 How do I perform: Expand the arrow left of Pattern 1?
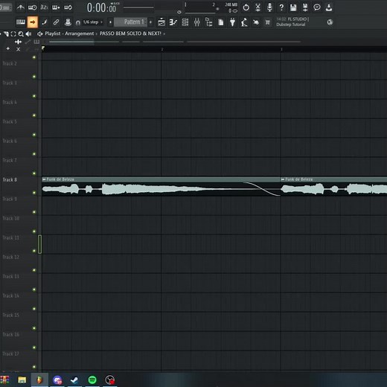(110, 22)
